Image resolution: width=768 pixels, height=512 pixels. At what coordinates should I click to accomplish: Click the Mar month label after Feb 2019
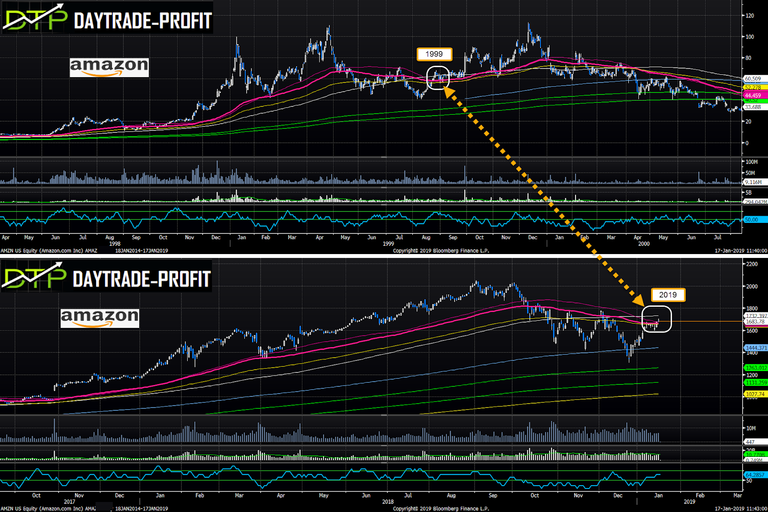[x=738, y=495]
